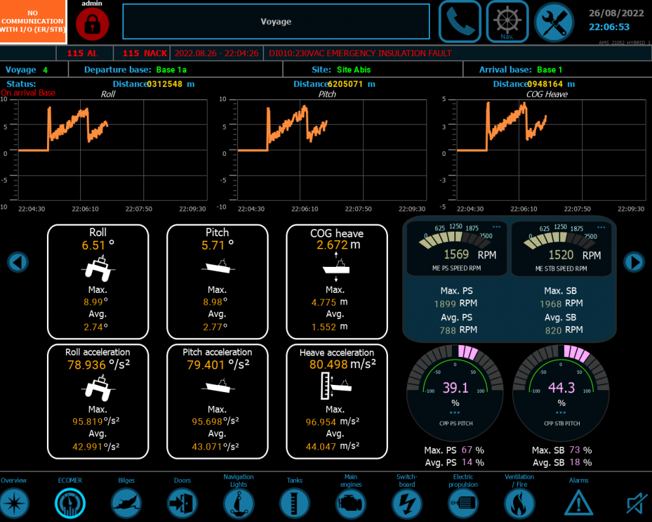The width and height of the screenshot is (652, 522).
Task: Expand ME STB SPEED RPM gauge options dots
Action: coord(603,226)
